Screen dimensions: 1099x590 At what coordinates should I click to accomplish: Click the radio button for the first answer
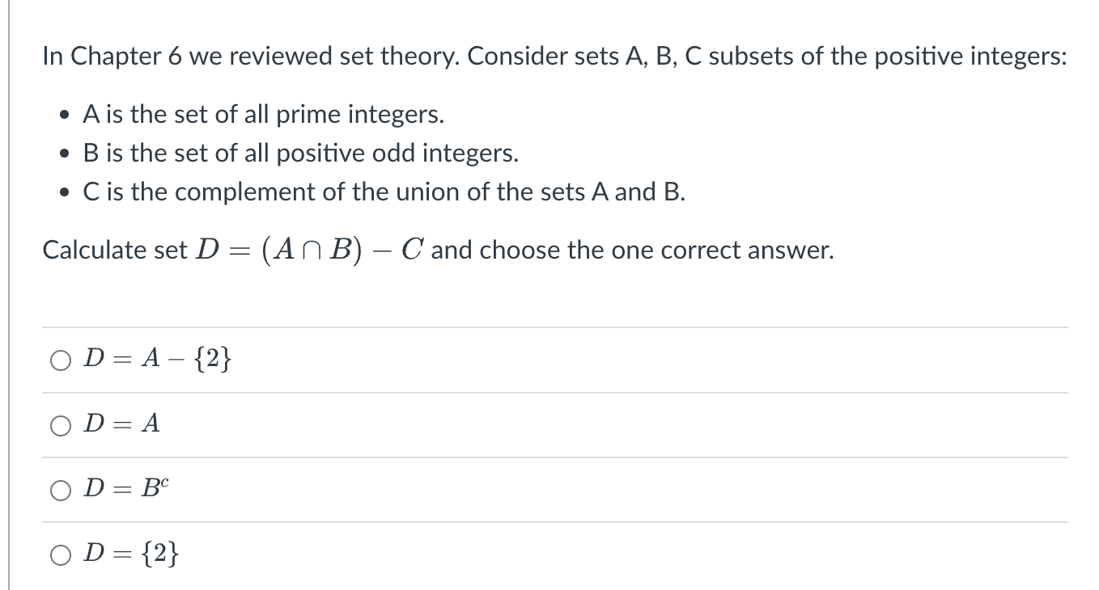[59, 360]
